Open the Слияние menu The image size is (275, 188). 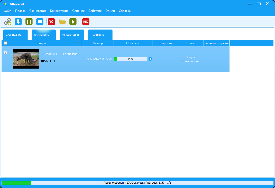point(78,11)
